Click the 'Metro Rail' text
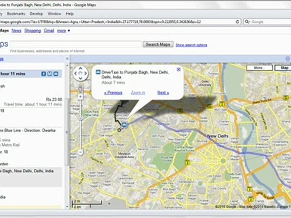 (10, 145)
